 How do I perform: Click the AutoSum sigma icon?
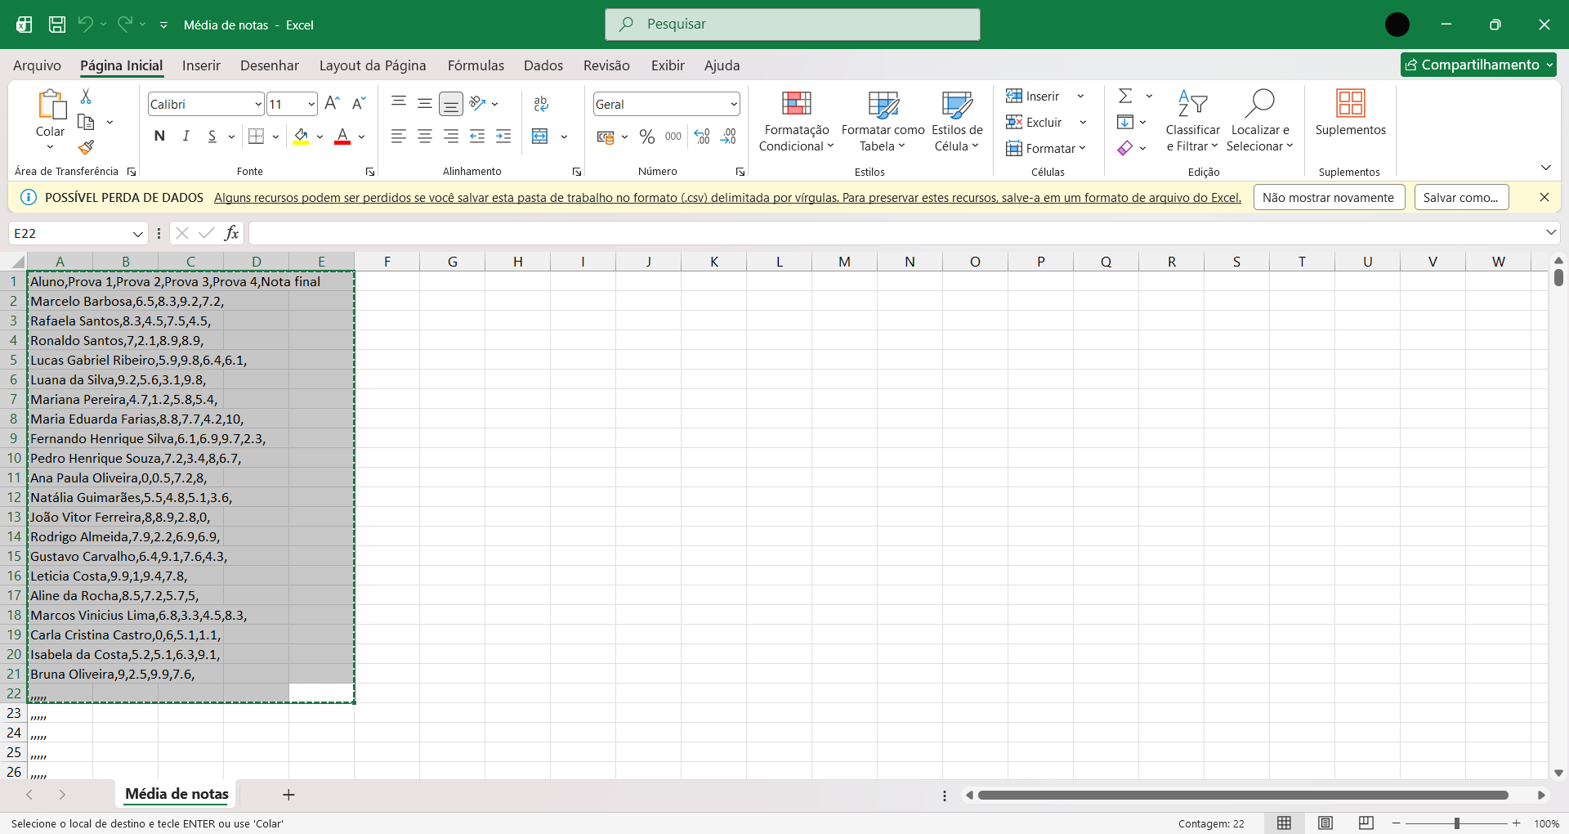1125,96
